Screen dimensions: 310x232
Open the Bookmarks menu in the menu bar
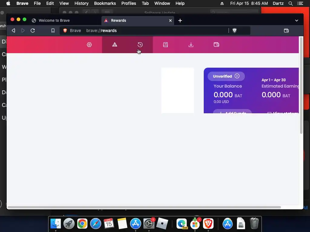pos(105,3)
